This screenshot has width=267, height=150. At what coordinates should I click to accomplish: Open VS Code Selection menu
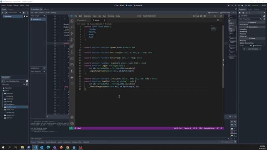[87, 16]
